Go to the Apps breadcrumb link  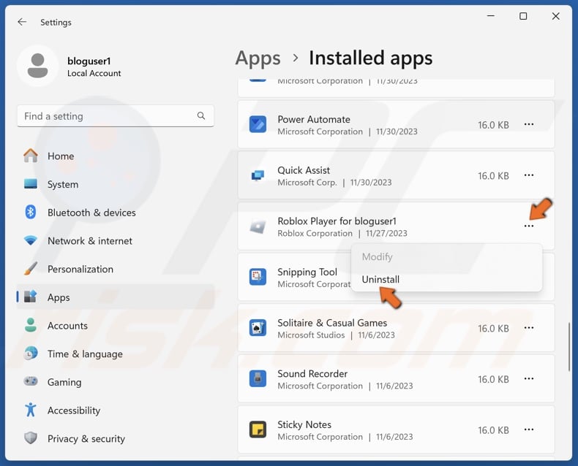pyautogui.click(x=258, y=58)
